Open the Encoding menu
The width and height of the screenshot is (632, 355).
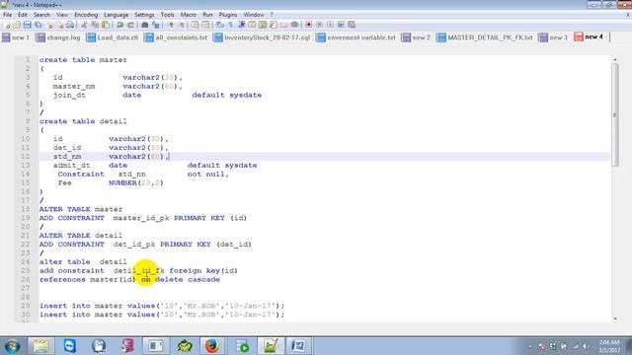[x=86, y=15]
